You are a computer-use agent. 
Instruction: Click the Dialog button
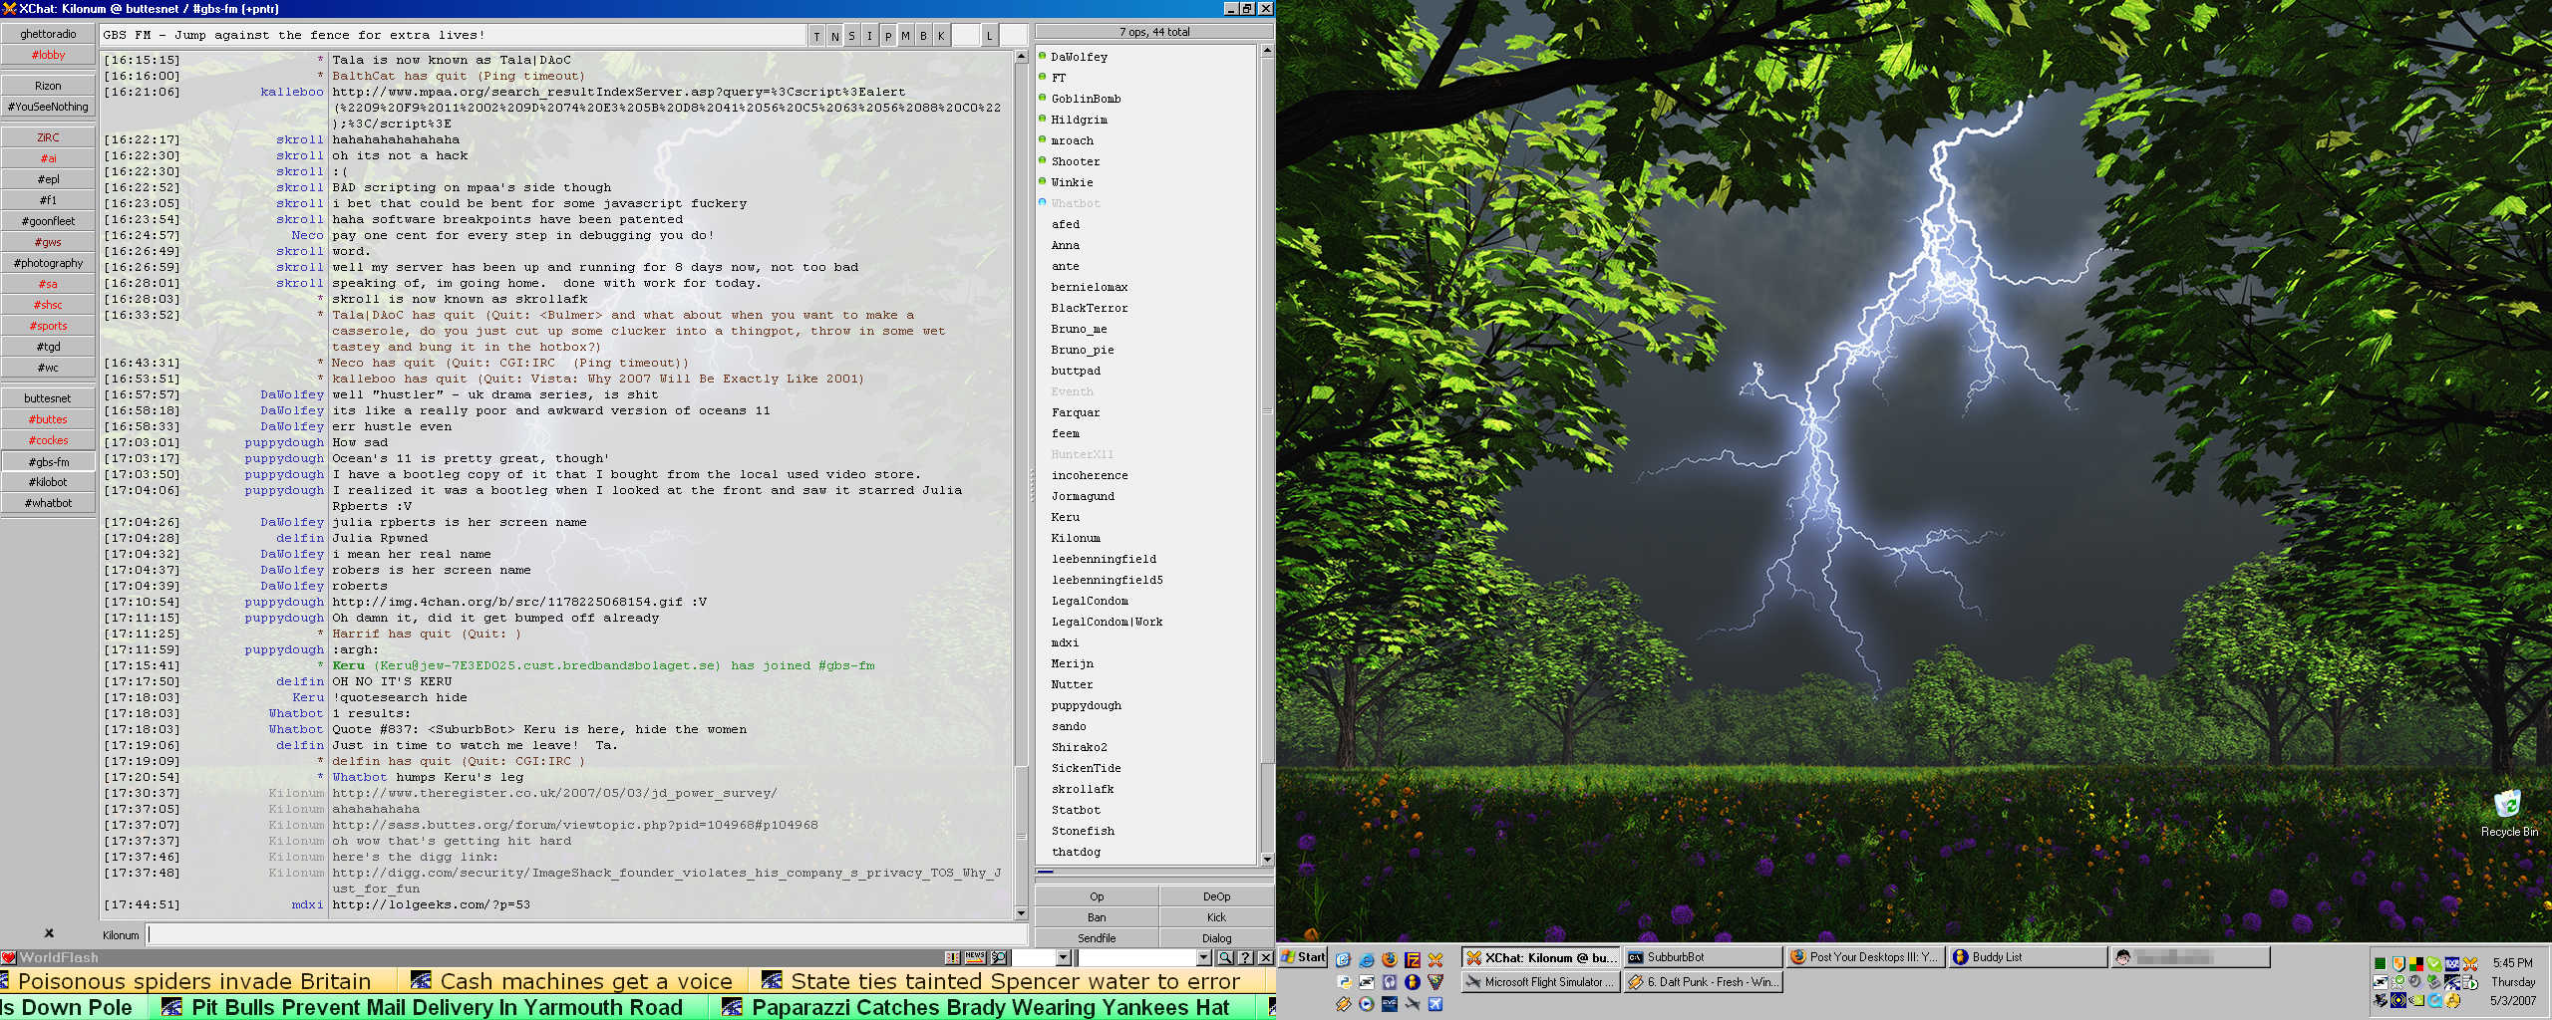pyautogui.click(x=1216, y=938)
